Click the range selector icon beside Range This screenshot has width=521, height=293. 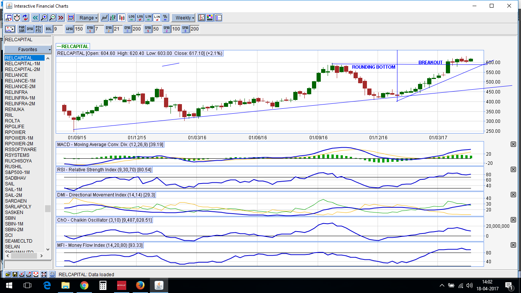(x=71, y=18)
